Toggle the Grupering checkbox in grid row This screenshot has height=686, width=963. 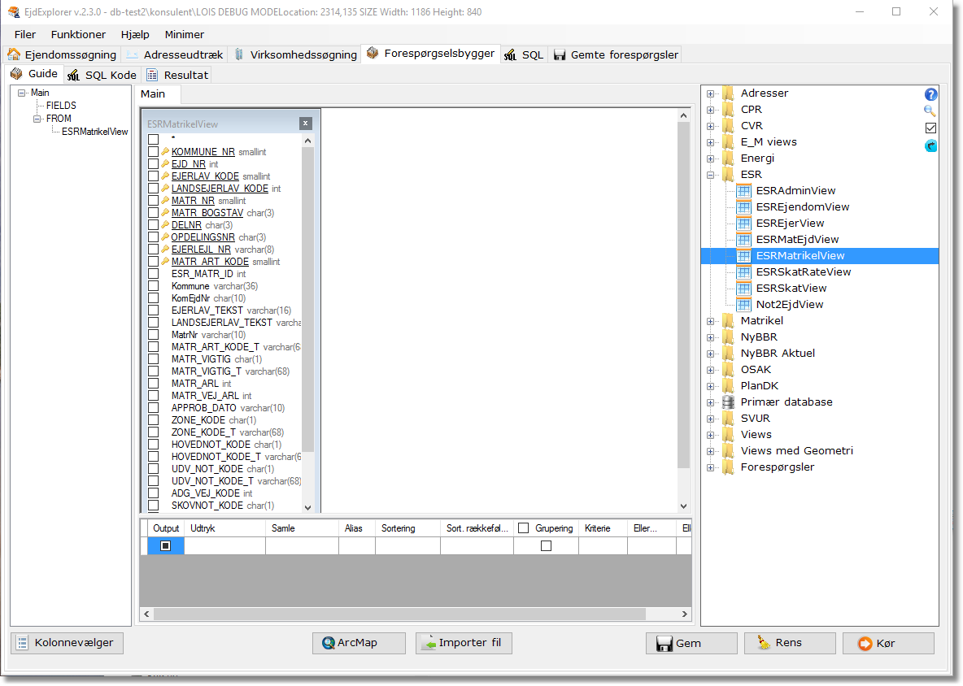pyautogui.click(x=546, y=546)
